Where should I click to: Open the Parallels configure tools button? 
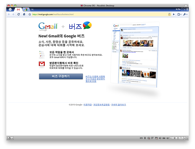tap(175, 138)
